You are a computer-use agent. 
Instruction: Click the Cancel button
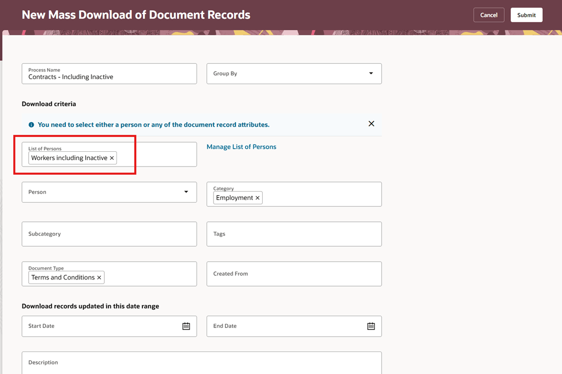coord(488,15)
